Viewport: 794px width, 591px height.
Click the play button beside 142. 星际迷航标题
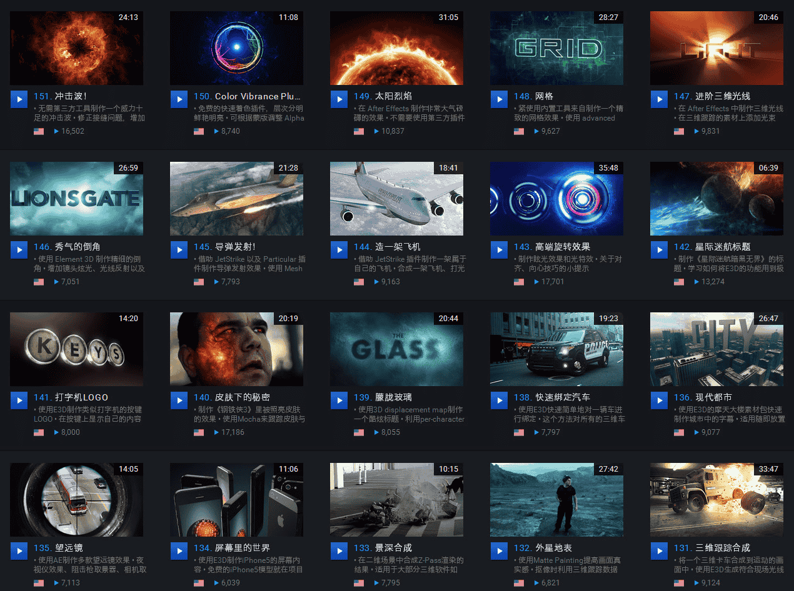coord(659,249)
